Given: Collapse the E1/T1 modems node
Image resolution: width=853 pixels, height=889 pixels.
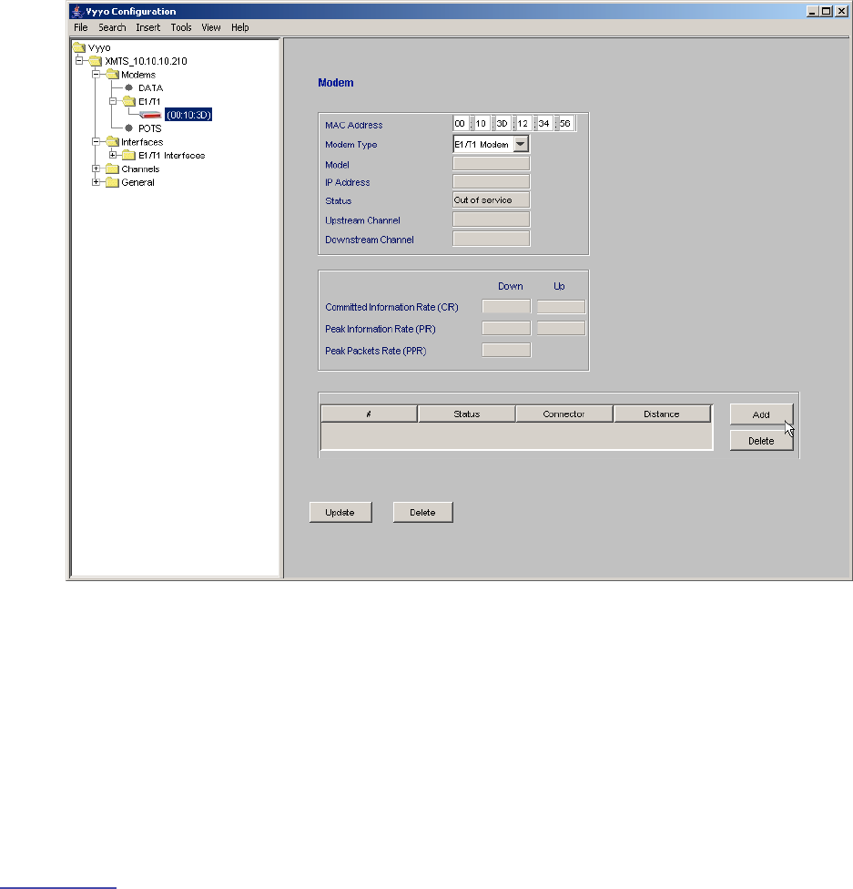Looking at the screenshot, I should click(x=113, y=101).
